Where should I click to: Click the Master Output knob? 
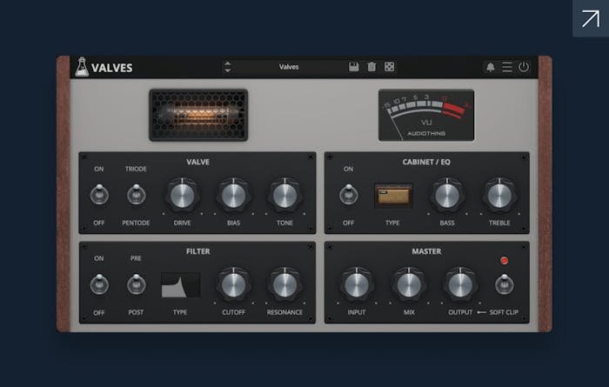click(459, 284)
